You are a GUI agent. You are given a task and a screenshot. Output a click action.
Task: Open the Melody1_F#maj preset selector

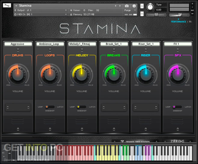point(82,44)
